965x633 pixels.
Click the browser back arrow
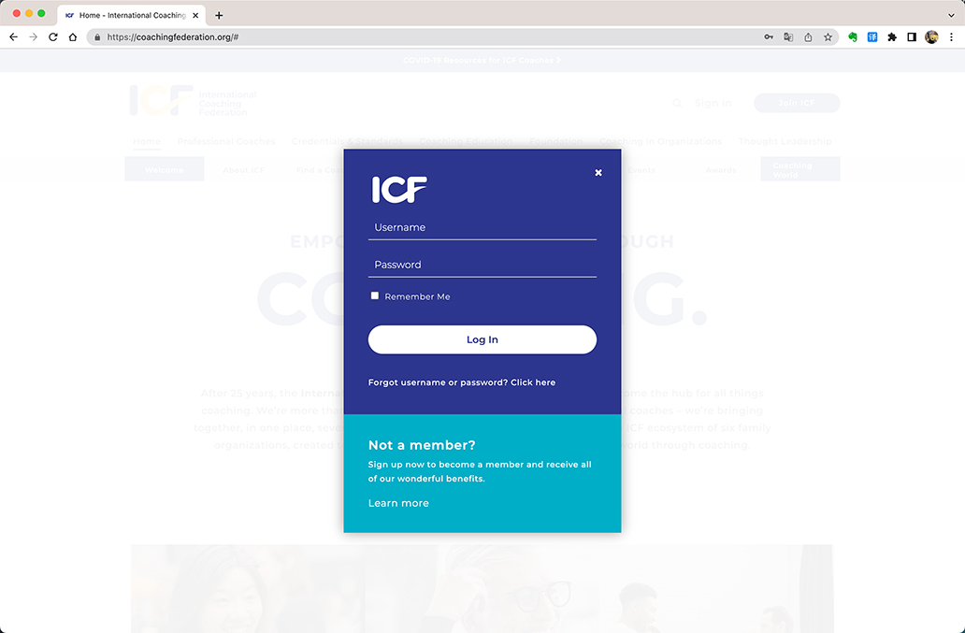[13, 36]
